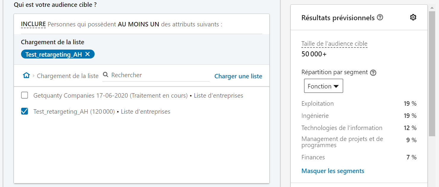Image resolution: width=439 pixels, height=187 pixels.
Task: Click the home breadcrumb icon
Action: coord(26,75)
